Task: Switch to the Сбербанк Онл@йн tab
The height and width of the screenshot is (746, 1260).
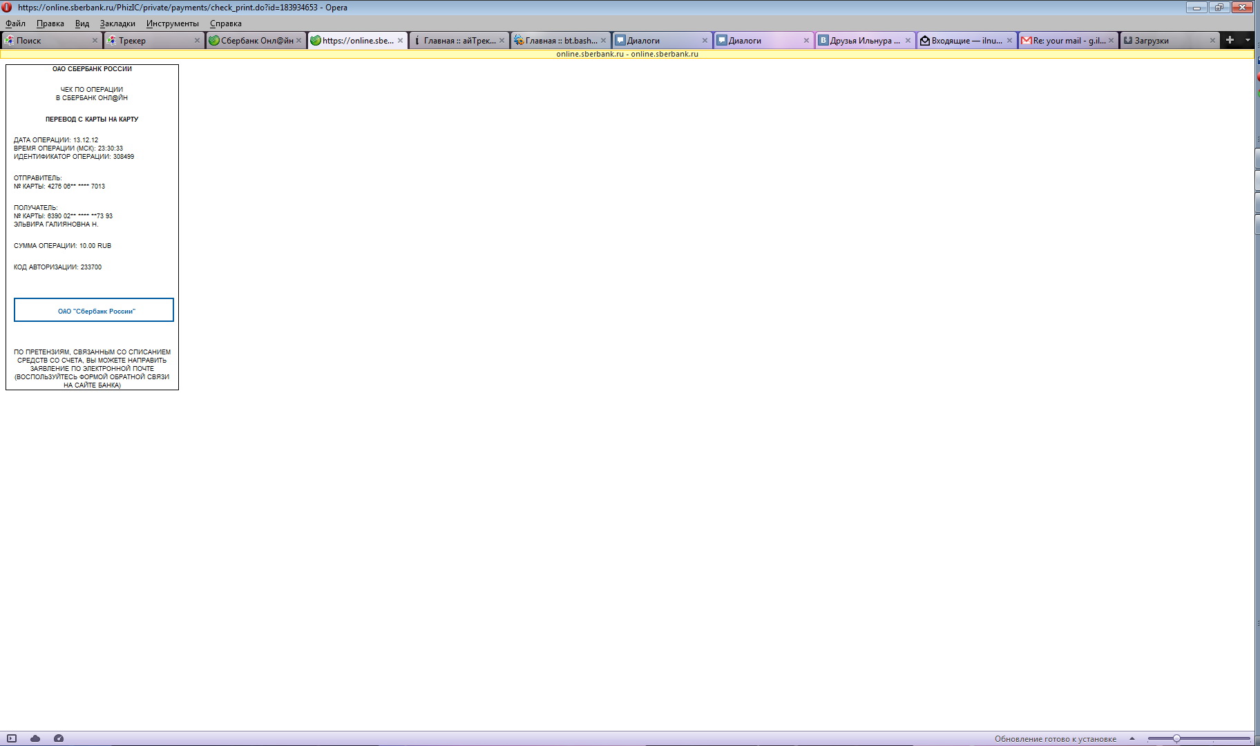Action: click(x=255, y=41)
